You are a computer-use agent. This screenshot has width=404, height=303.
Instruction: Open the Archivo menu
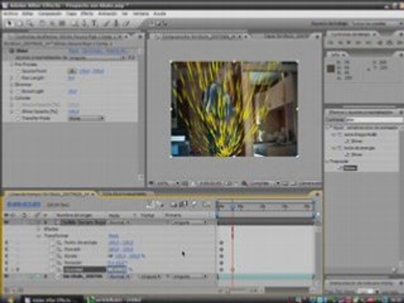pyautogui.click(x=11, y=13)
